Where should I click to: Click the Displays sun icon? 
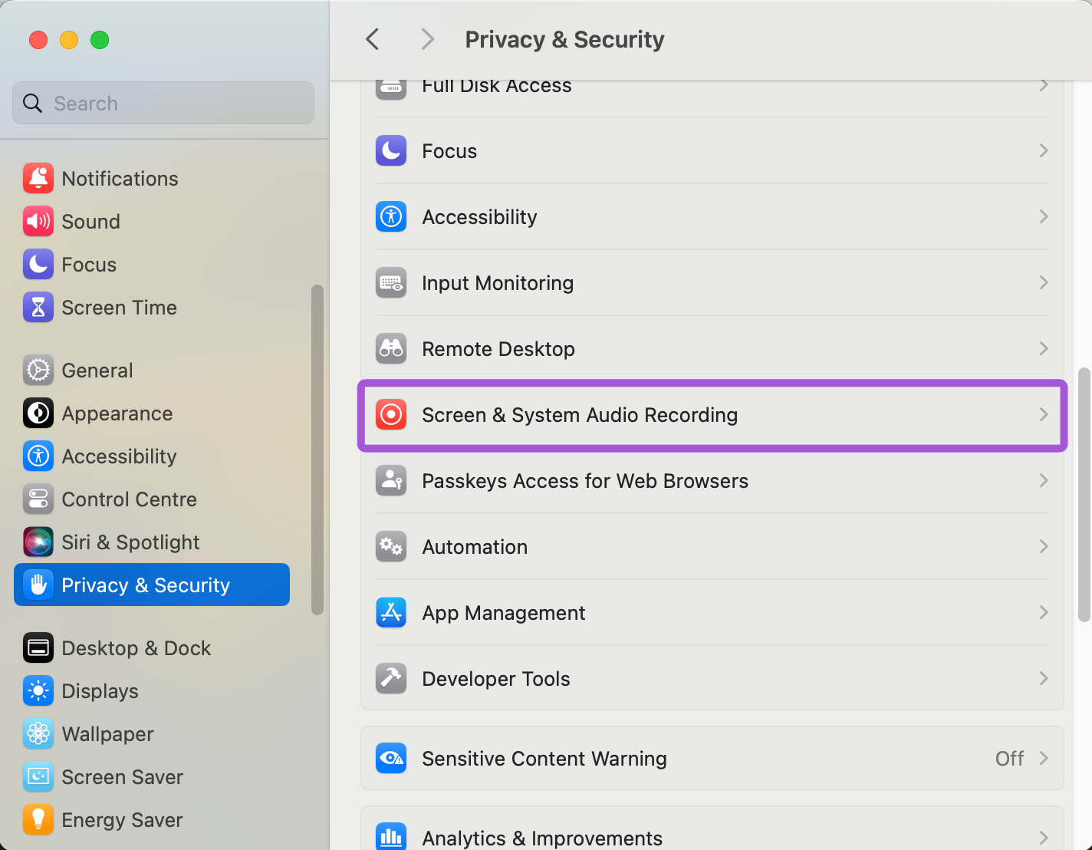[x=38, y=690]
